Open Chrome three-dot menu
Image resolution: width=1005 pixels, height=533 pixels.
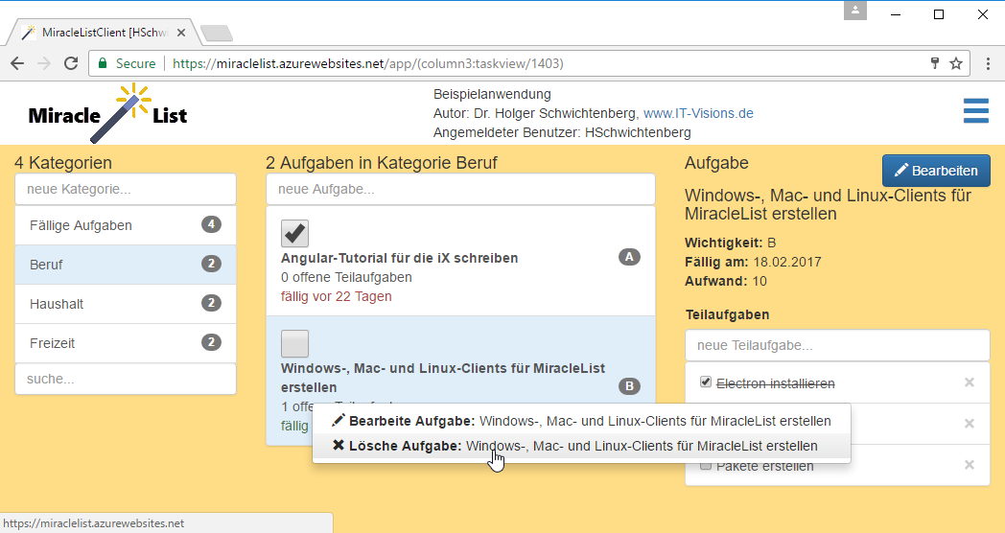pyautogui.click(x=988, y=63)
